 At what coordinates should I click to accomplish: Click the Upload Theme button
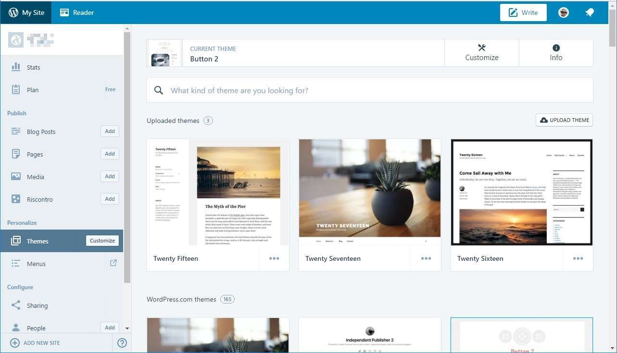[565, 120]
